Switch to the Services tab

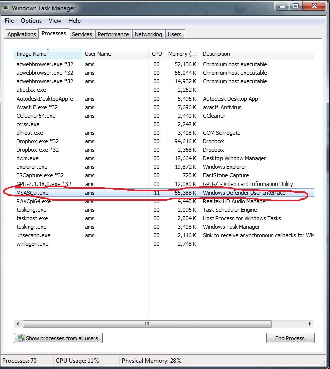[x=82, y=34]
